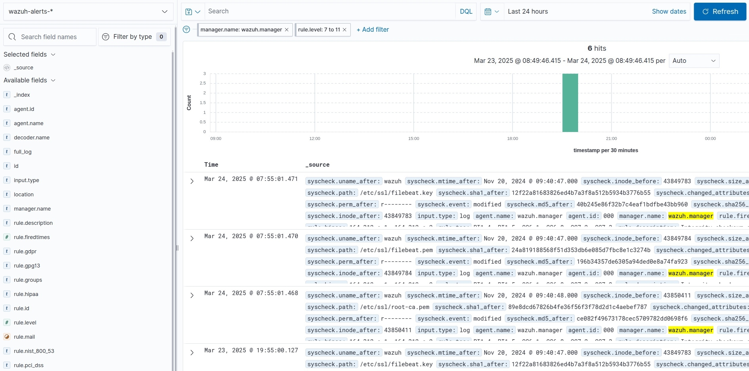The height and width of the screenshot is (371, 749).
Task: Click the manager.name: wazuh.manager filter pill
Action: (241, 30)
